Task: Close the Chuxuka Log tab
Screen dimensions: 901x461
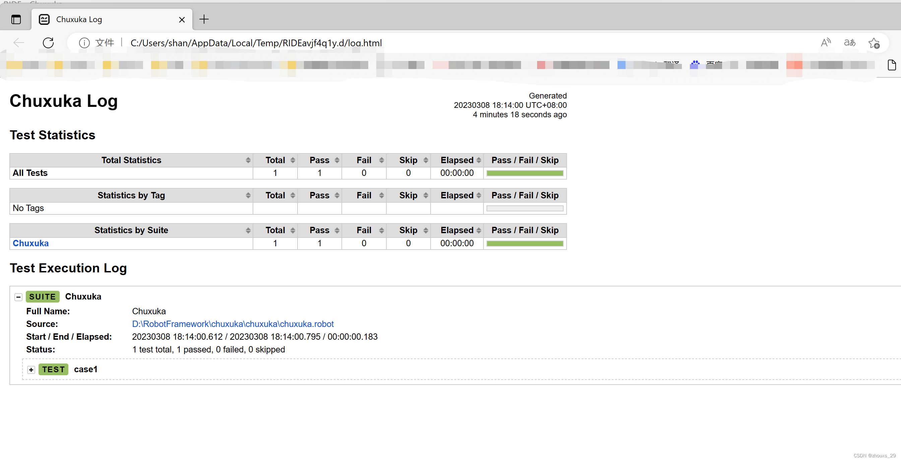Action: pyautogui.click(x=182, y=19)
